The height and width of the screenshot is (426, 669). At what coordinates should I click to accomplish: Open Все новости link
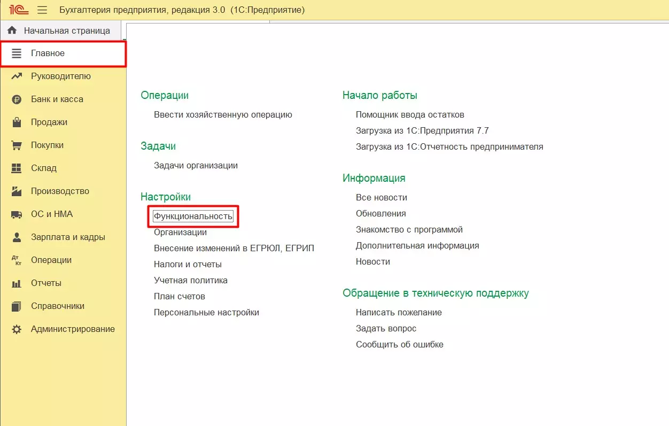pos(382,198)
